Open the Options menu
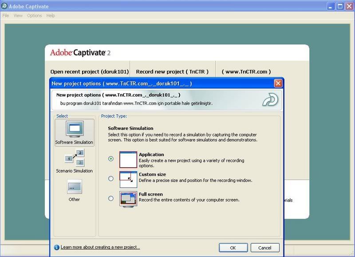This screenshot has height=257, width=355. tap(35, 16)
